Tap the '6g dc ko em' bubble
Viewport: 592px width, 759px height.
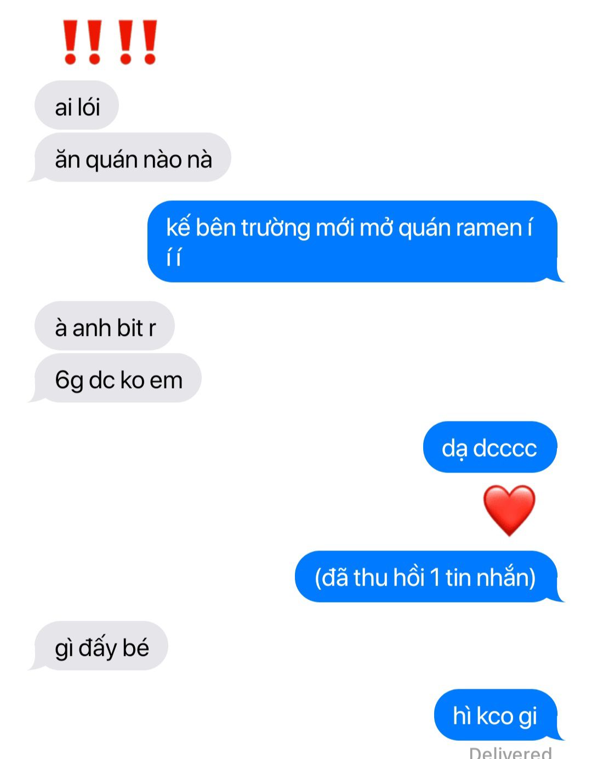pyautogui.click(x=117, y=378)
